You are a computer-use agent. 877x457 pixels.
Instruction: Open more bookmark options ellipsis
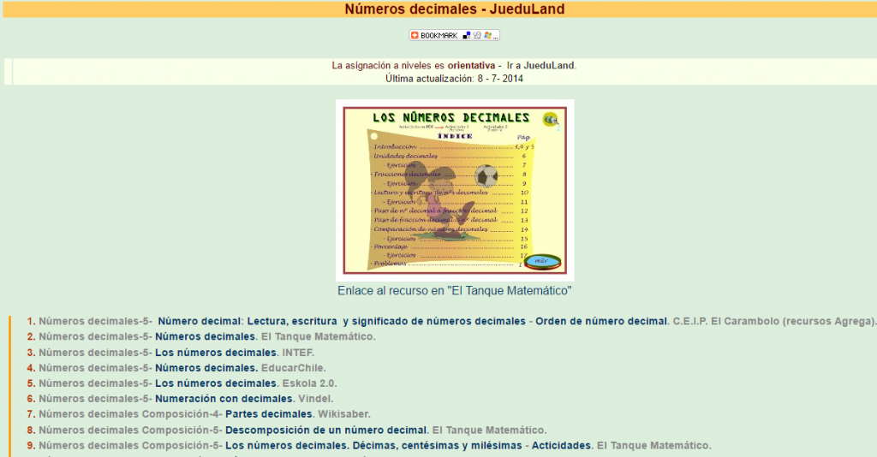point(496,36)
